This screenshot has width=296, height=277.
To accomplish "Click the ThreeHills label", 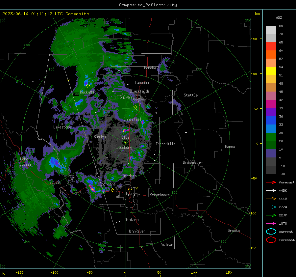I will click(165, 144).
